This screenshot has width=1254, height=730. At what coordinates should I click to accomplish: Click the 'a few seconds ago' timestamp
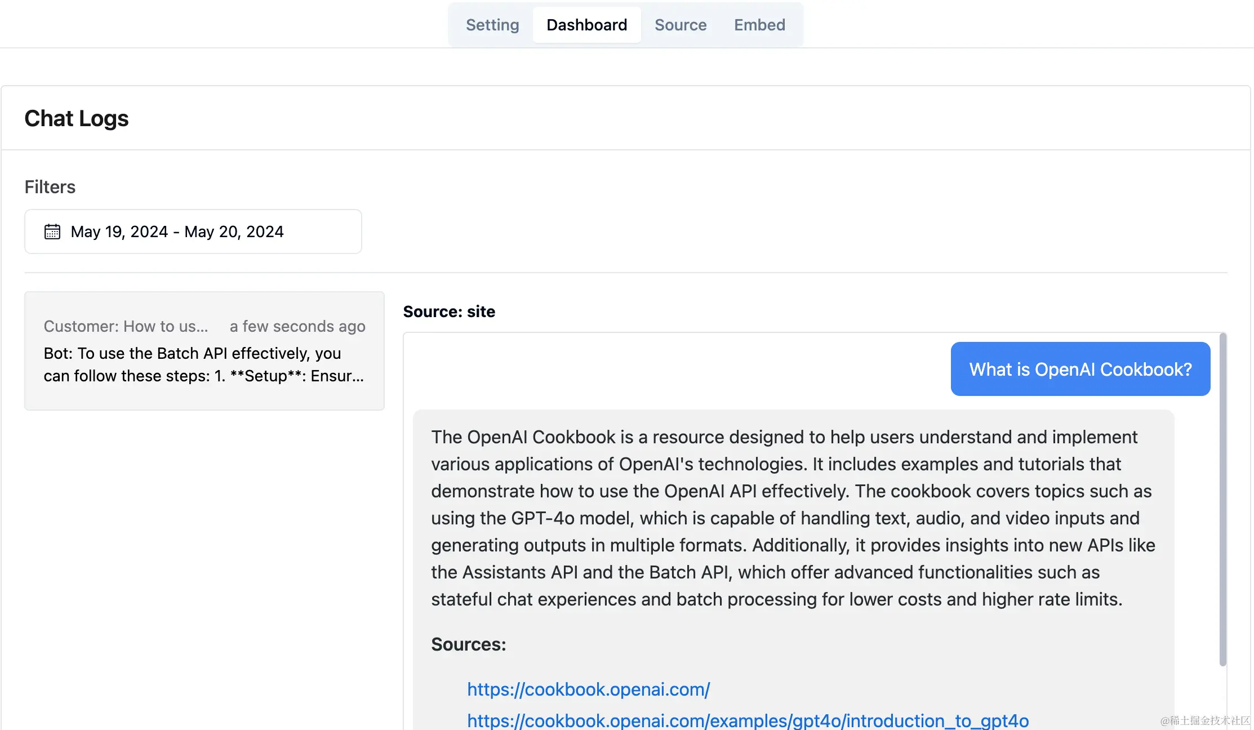[297, 326]
